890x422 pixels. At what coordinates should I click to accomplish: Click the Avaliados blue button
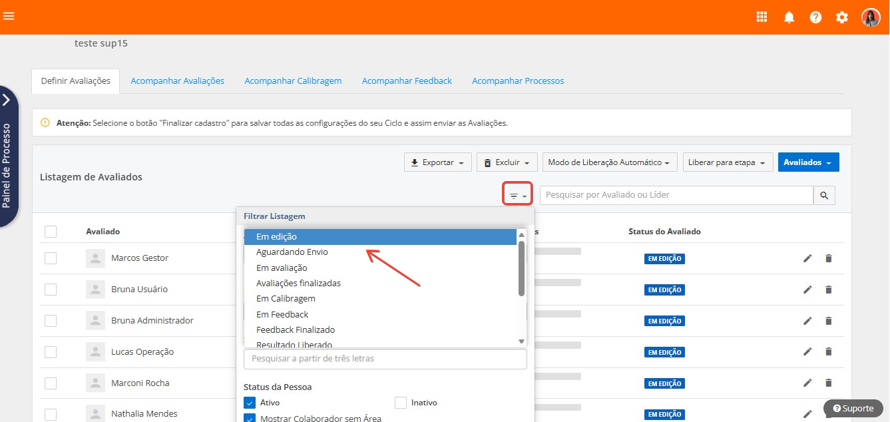808,162
